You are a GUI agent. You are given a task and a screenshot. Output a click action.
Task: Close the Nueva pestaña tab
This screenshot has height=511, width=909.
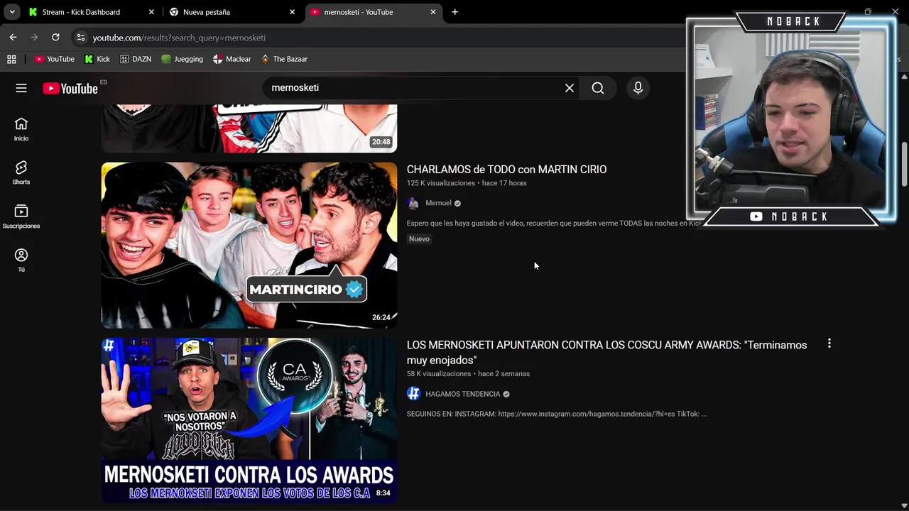click(292, 12)
